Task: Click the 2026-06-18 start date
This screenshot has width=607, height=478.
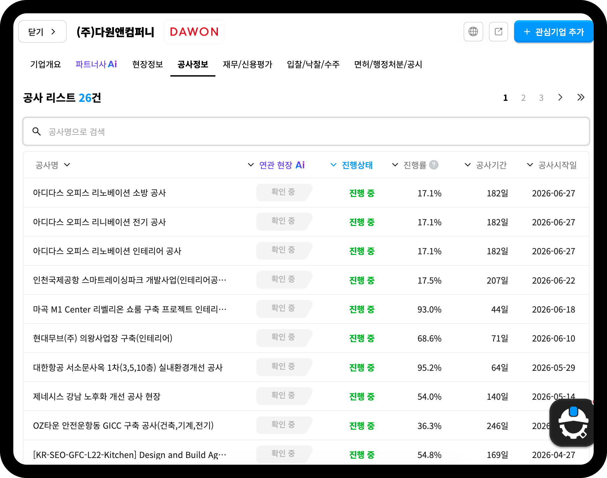Action: (x=553, y=310)
